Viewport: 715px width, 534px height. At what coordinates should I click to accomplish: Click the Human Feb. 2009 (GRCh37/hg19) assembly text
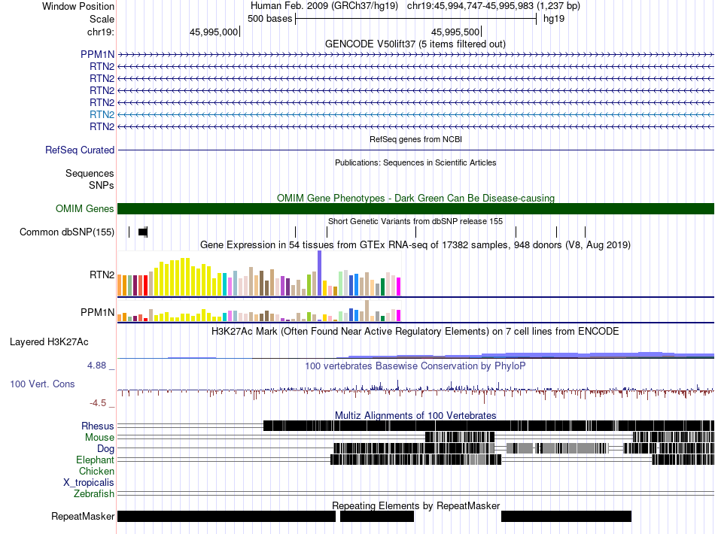[x=324, y=6]
